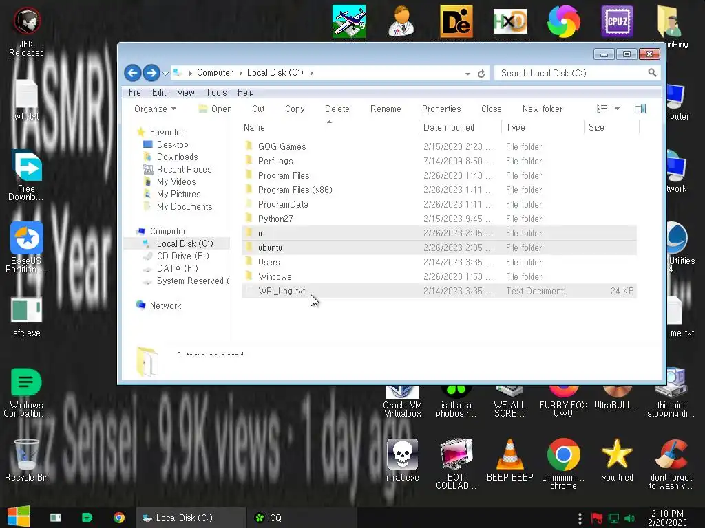Launch njrat.exe skull icon
This screenshot has height=528, width=705.
[x=402, y=461]
